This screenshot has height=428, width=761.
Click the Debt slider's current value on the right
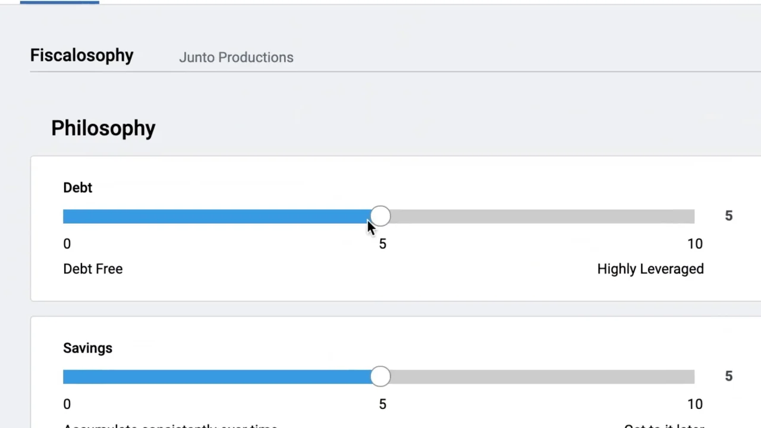click(728, 216)
